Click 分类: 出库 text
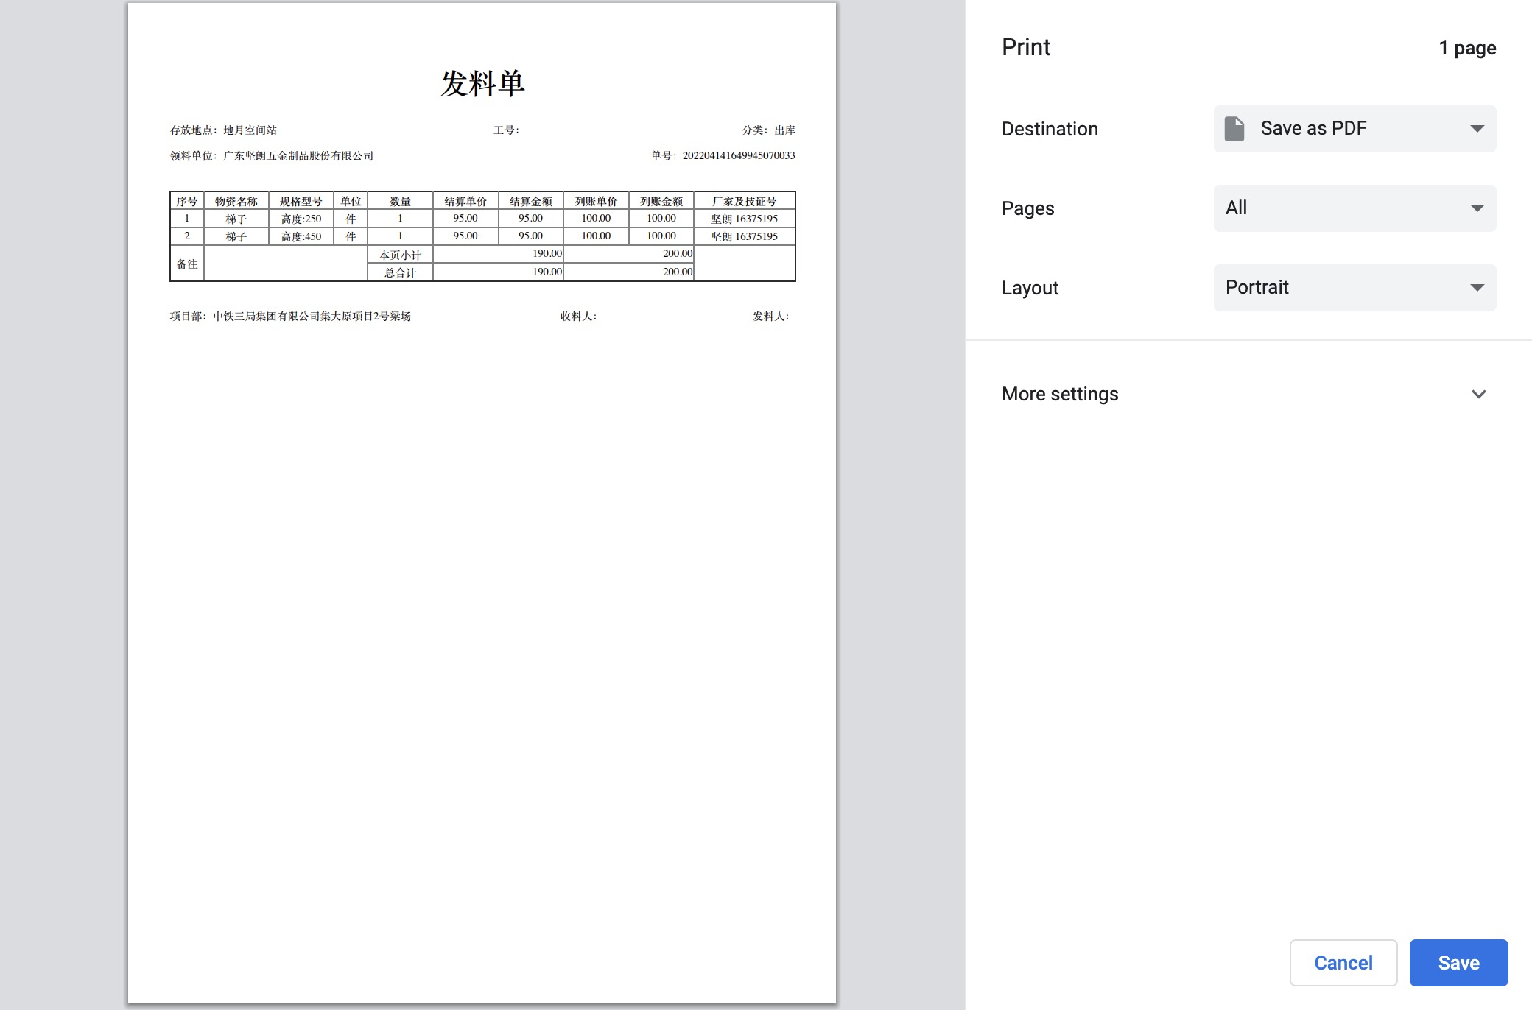Image resolution: width=1532 pixels, height=1010 pixels. click(x=768, y=130)
